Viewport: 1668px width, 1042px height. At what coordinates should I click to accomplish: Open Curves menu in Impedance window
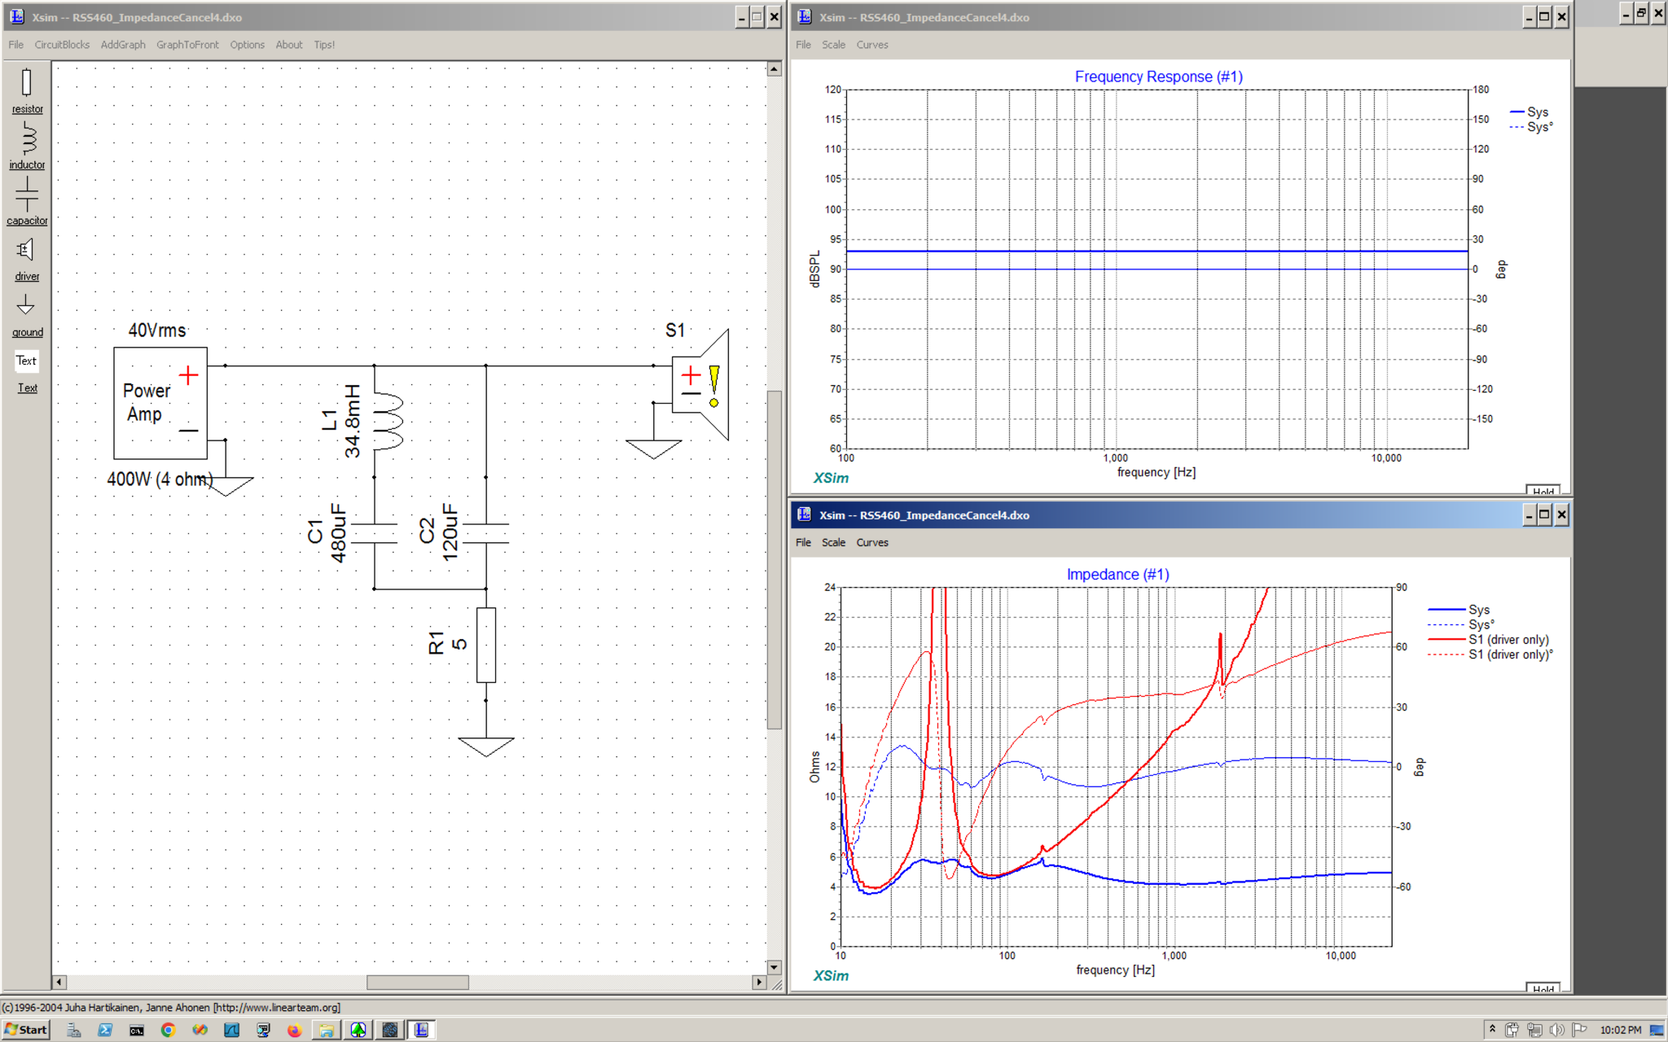click(872, 542)
